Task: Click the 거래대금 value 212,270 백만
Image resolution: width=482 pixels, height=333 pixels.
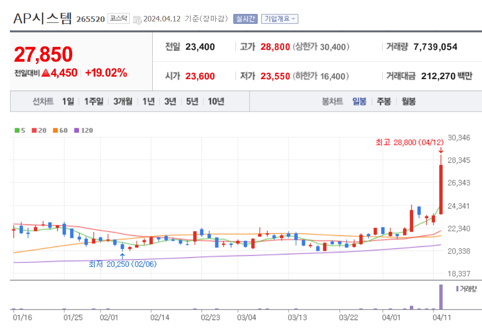Action: pos(447,76)
